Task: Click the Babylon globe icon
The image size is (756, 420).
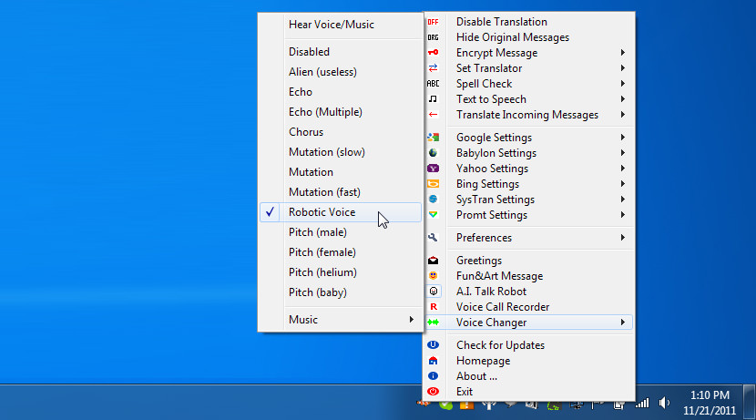Action: [433, 153]
